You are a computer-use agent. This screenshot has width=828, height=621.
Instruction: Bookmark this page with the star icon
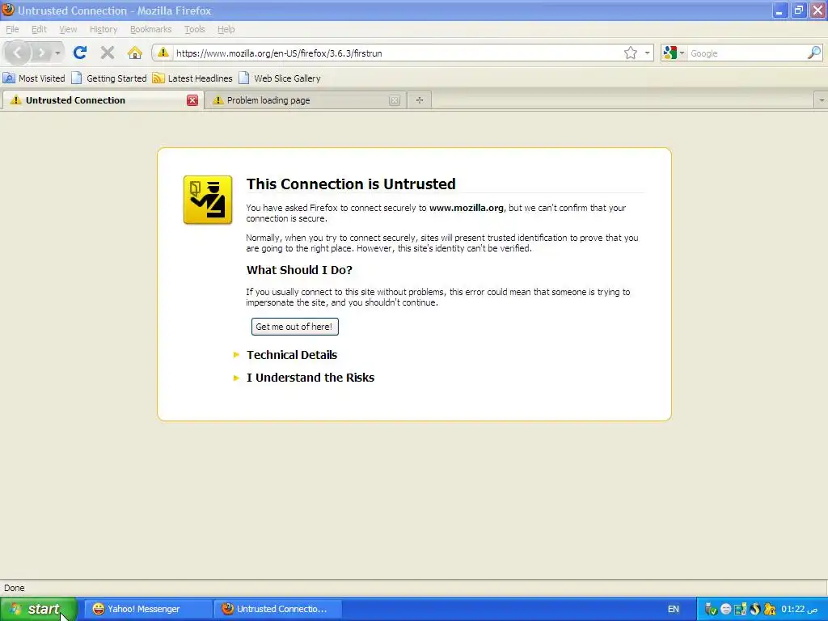pos(630,53)
